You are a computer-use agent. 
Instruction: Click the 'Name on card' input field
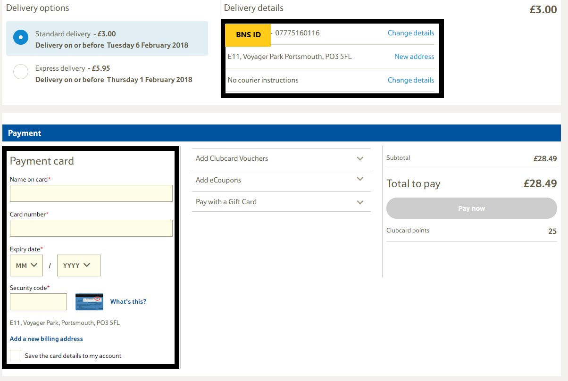tap(91, 193)
